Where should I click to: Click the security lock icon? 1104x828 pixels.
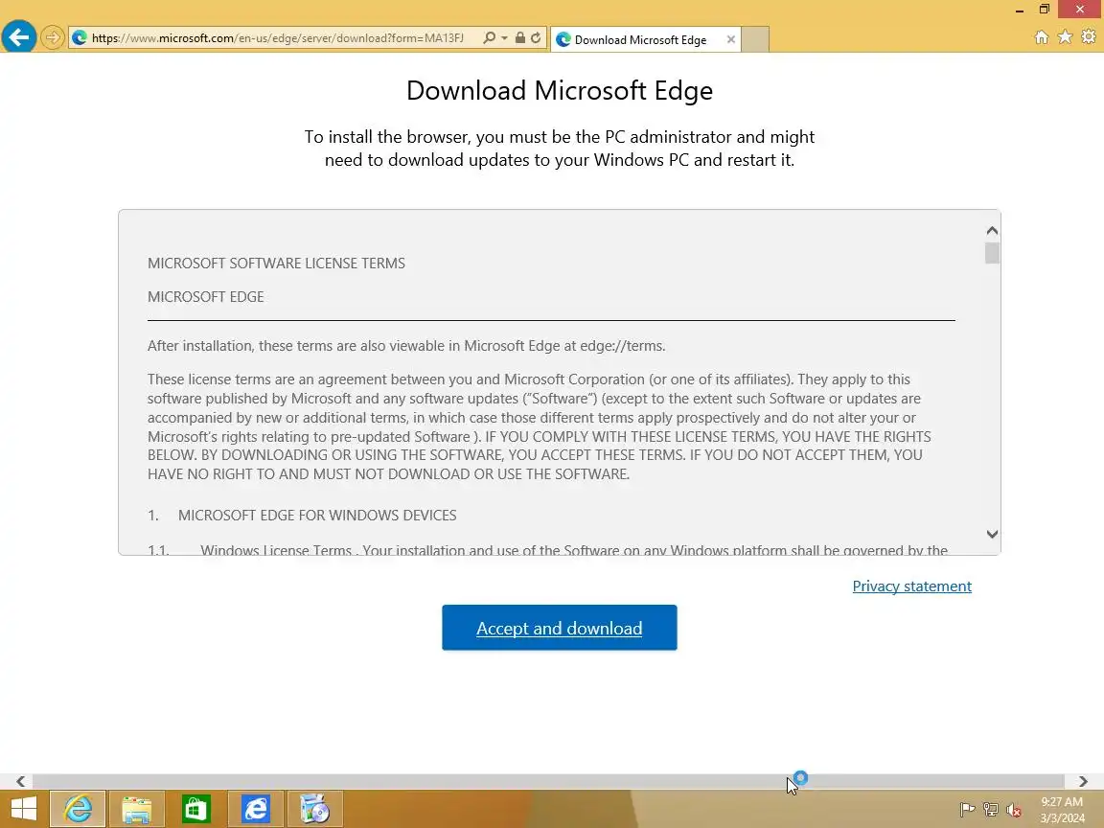point(519,38)
